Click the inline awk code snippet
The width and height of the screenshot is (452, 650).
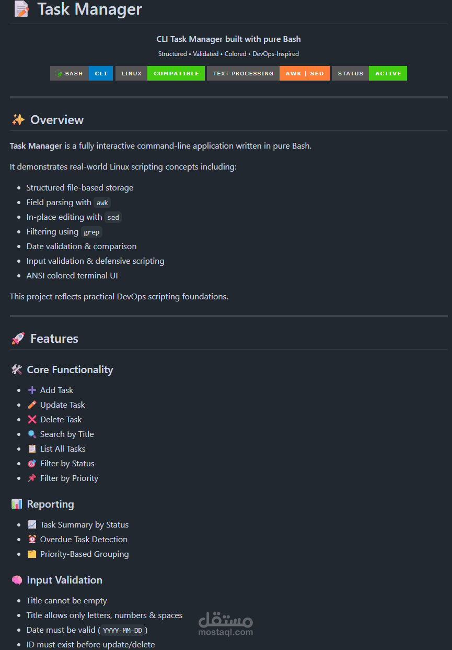click(102, 203)
